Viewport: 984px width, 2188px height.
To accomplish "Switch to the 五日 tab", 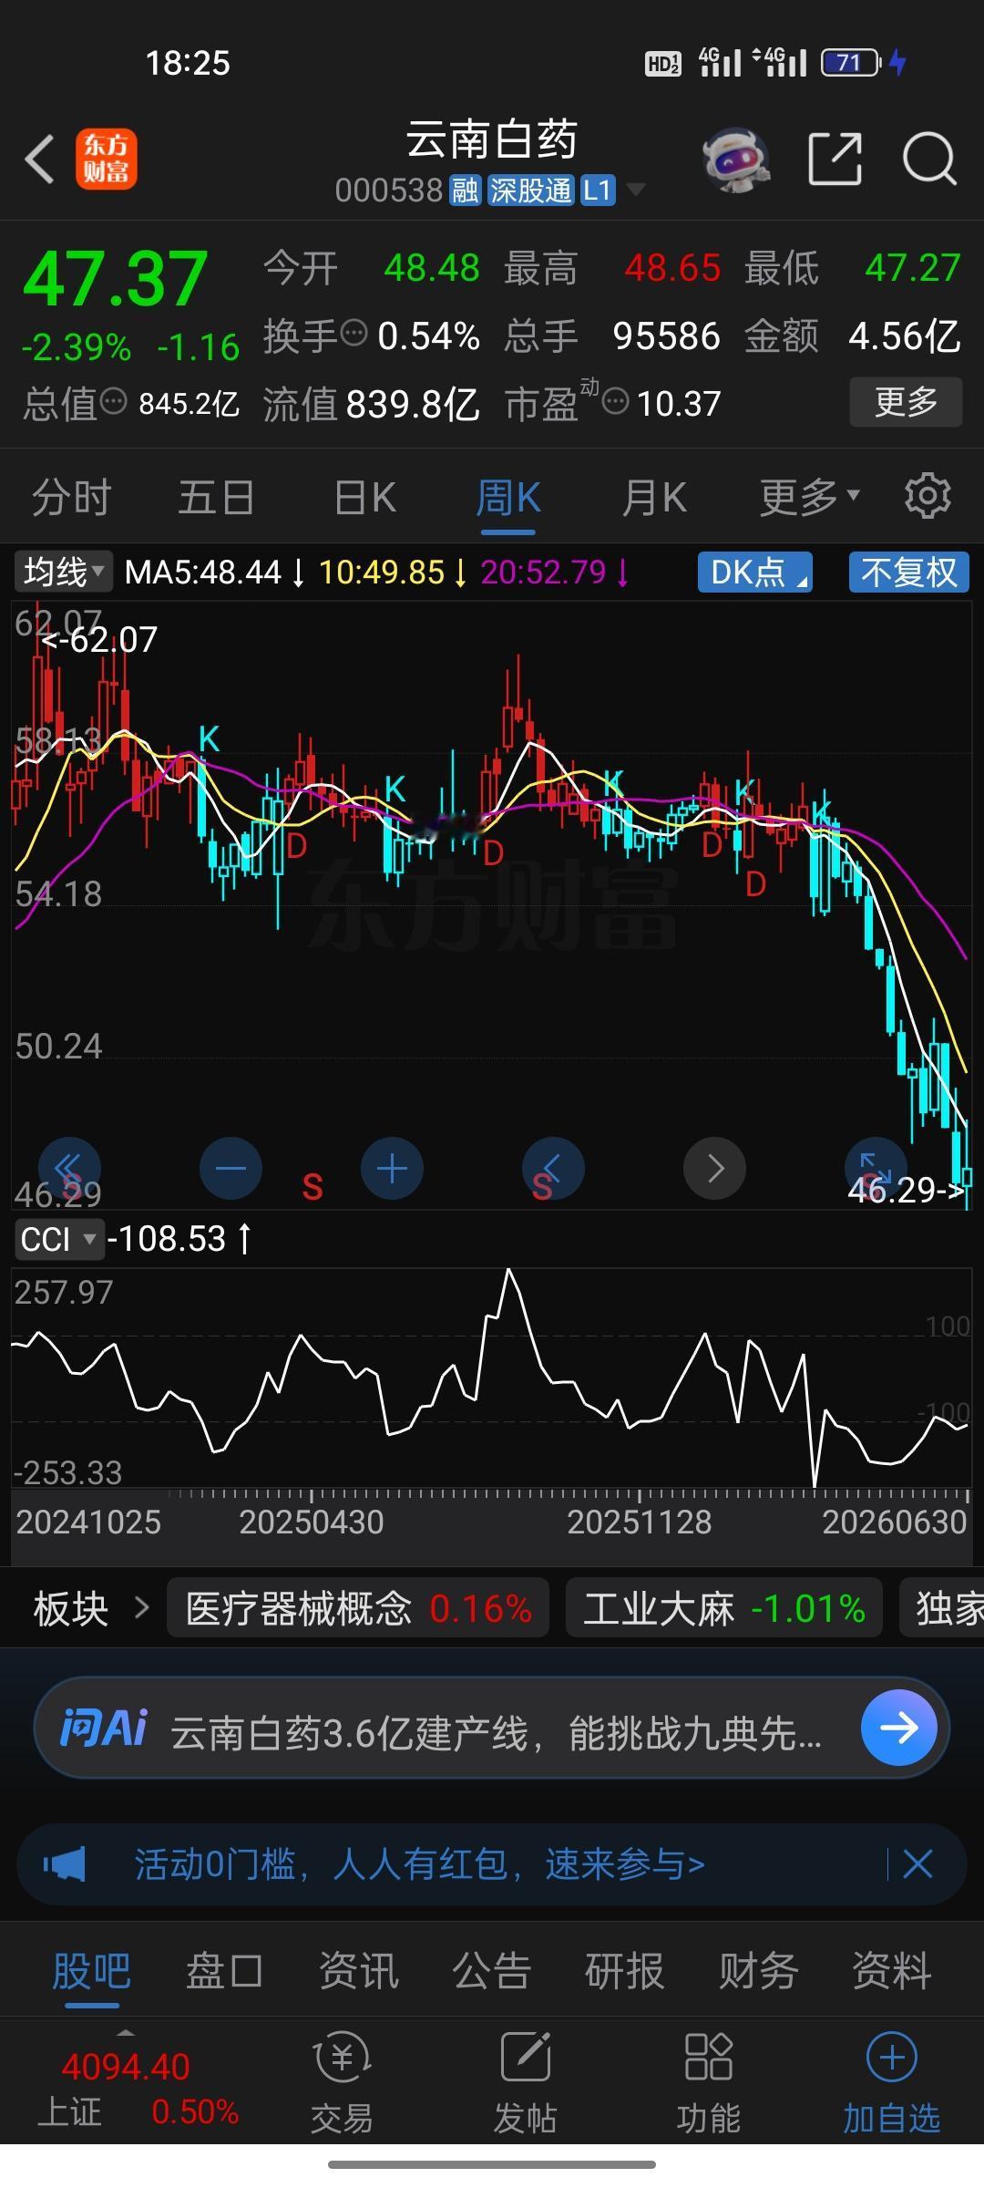I will pyautogui.click(x=216, y=498).
